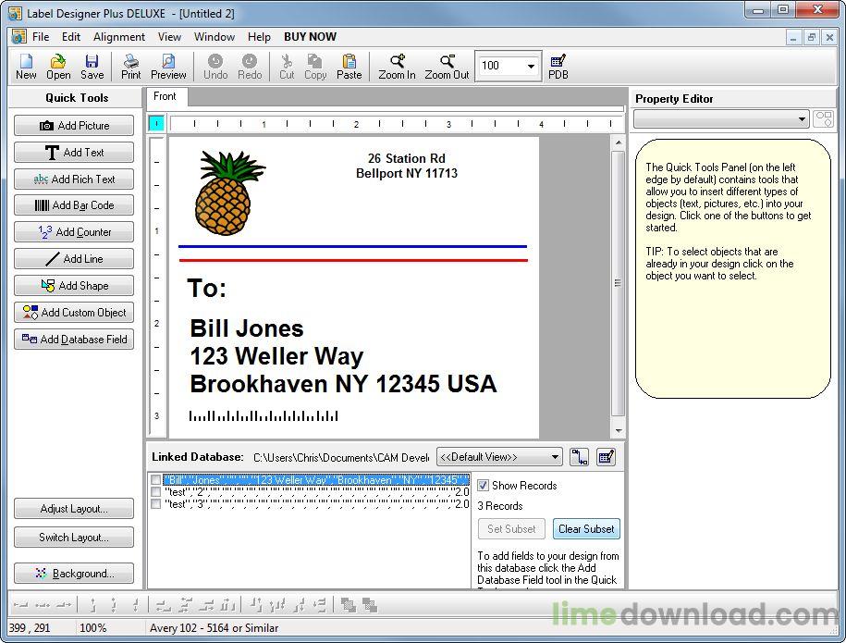Screen dimensions: 846x643
Task: Click the edit database records icon
Action: 607,456
